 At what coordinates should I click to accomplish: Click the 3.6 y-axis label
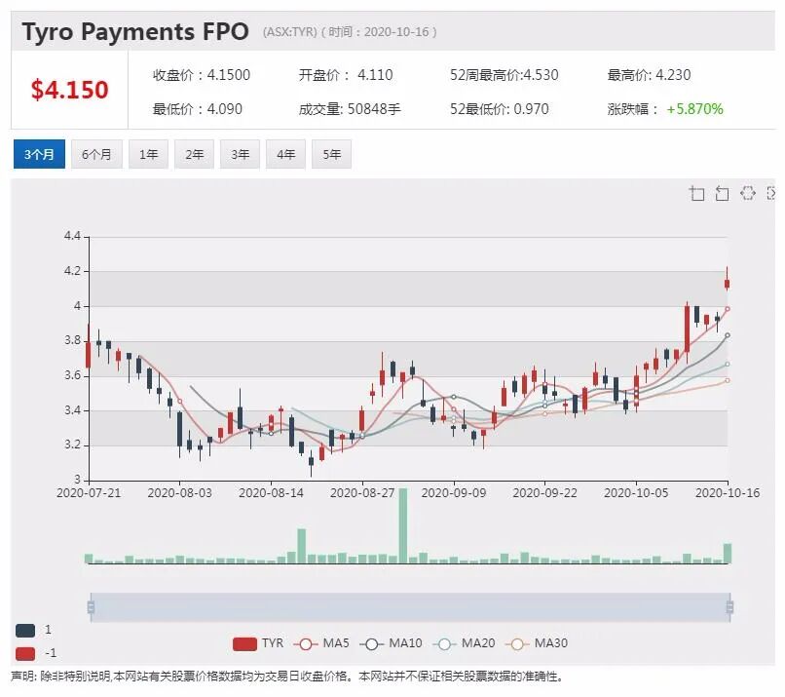[72, 375]
